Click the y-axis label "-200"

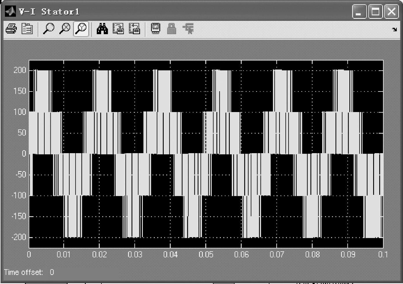pyautogui.click(x=19, y=237)
